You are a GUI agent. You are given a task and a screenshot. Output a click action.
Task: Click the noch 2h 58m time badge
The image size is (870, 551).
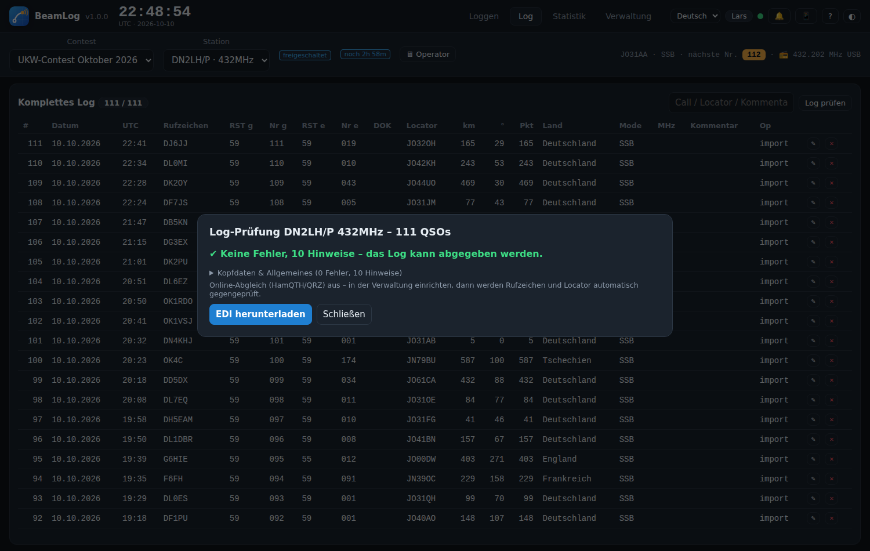coord(365,54)
